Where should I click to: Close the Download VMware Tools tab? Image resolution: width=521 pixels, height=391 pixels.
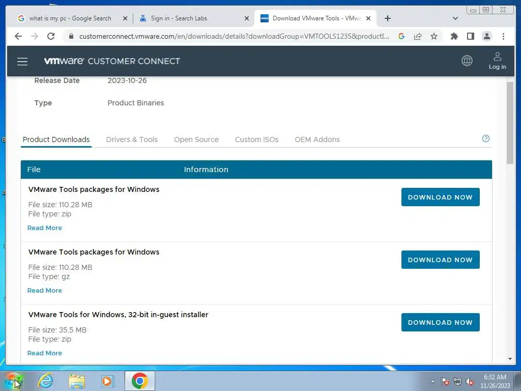368,18
